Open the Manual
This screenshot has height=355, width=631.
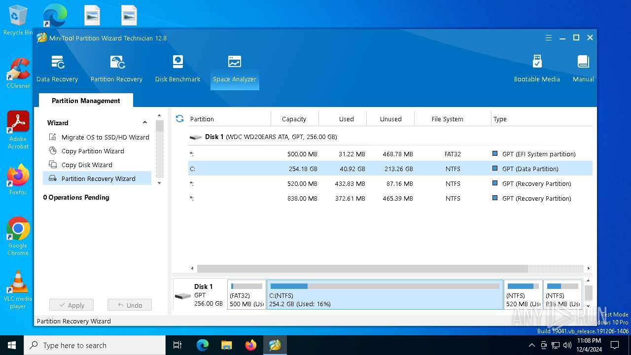pos(583,69)
